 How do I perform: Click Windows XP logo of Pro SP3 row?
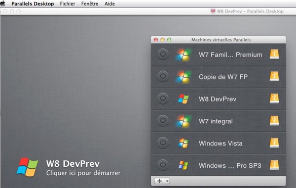(x=183, y=165)
